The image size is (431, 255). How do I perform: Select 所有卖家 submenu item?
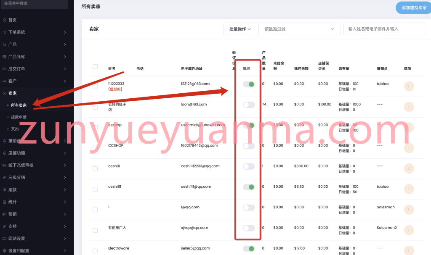pos(19,105)
